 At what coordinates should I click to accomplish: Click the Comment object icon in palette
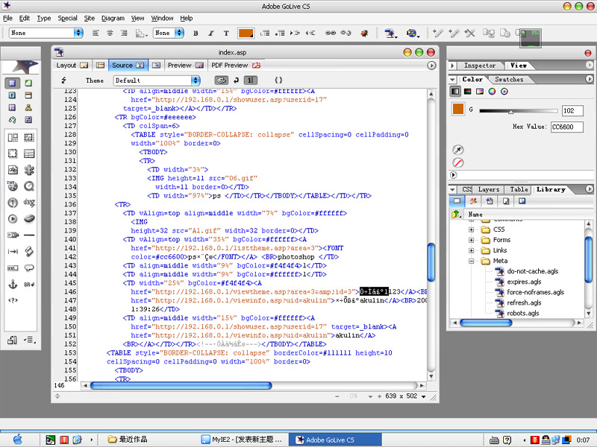(x=30, y=267)
